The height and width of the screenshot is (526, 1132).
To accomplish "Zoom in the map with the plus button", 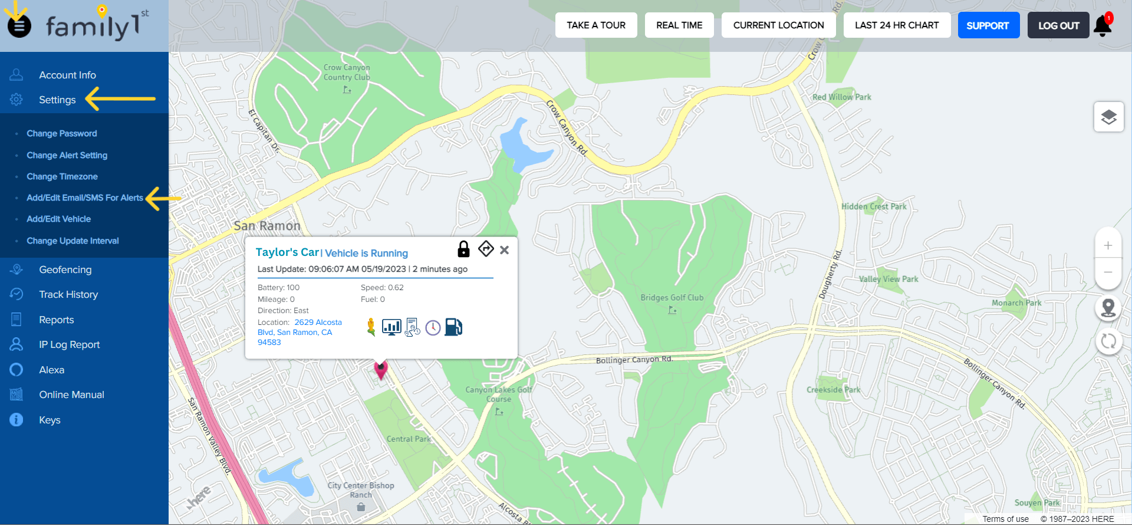I will [1108, 245].
